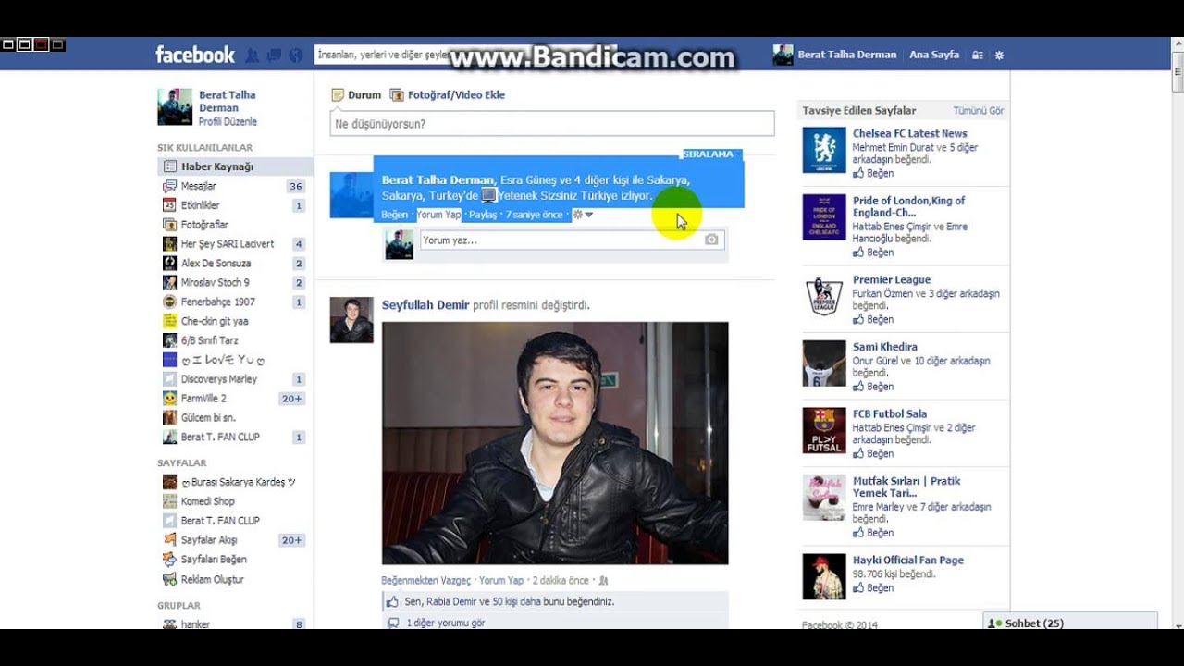Viewport: 1184px width, 666px height.
Task: Click the Gülcem bi sn. icon
Action: (169, 418)
